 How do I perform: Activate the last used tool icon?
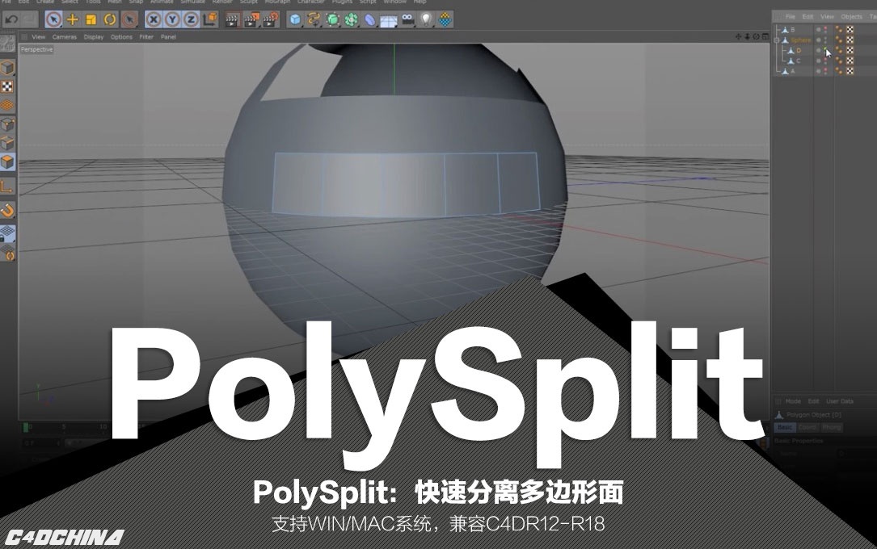[x=129, y=19]
